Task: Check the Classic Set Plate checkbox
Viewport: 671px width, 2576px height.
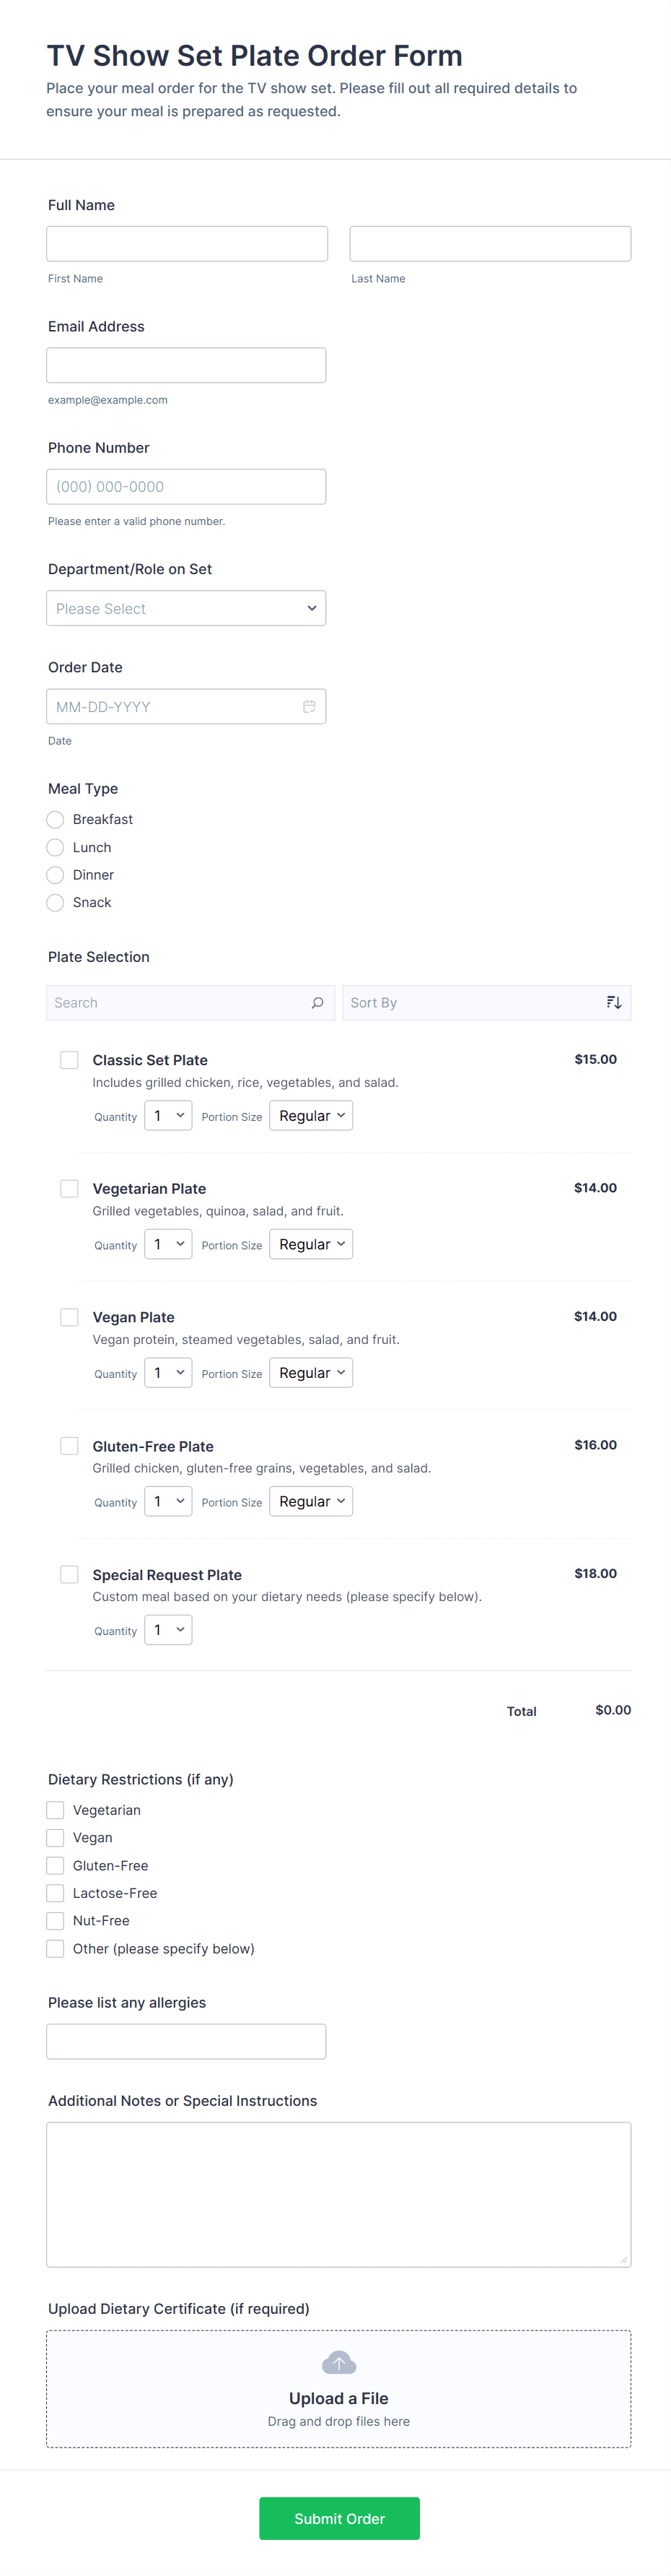Action: coord(70,1059)
